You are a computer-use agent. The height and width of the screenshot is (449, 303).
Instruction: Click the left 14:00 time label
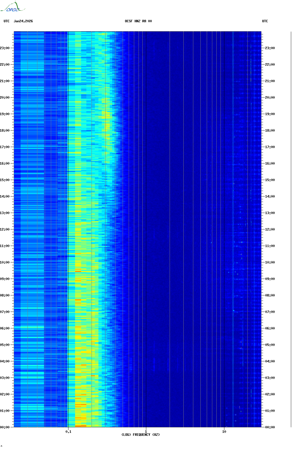point(5,196)
